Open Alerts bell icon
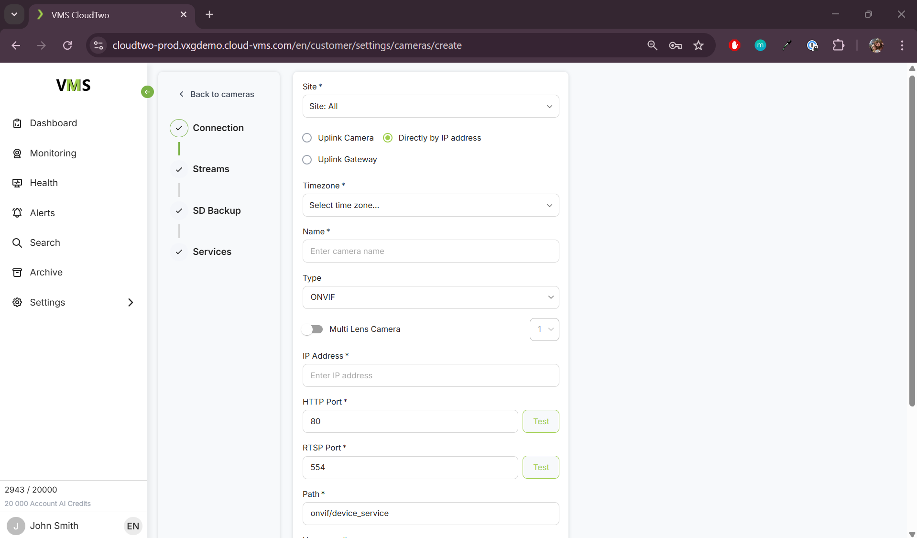The width and height of the screenshot is (917, 538). 17,213
